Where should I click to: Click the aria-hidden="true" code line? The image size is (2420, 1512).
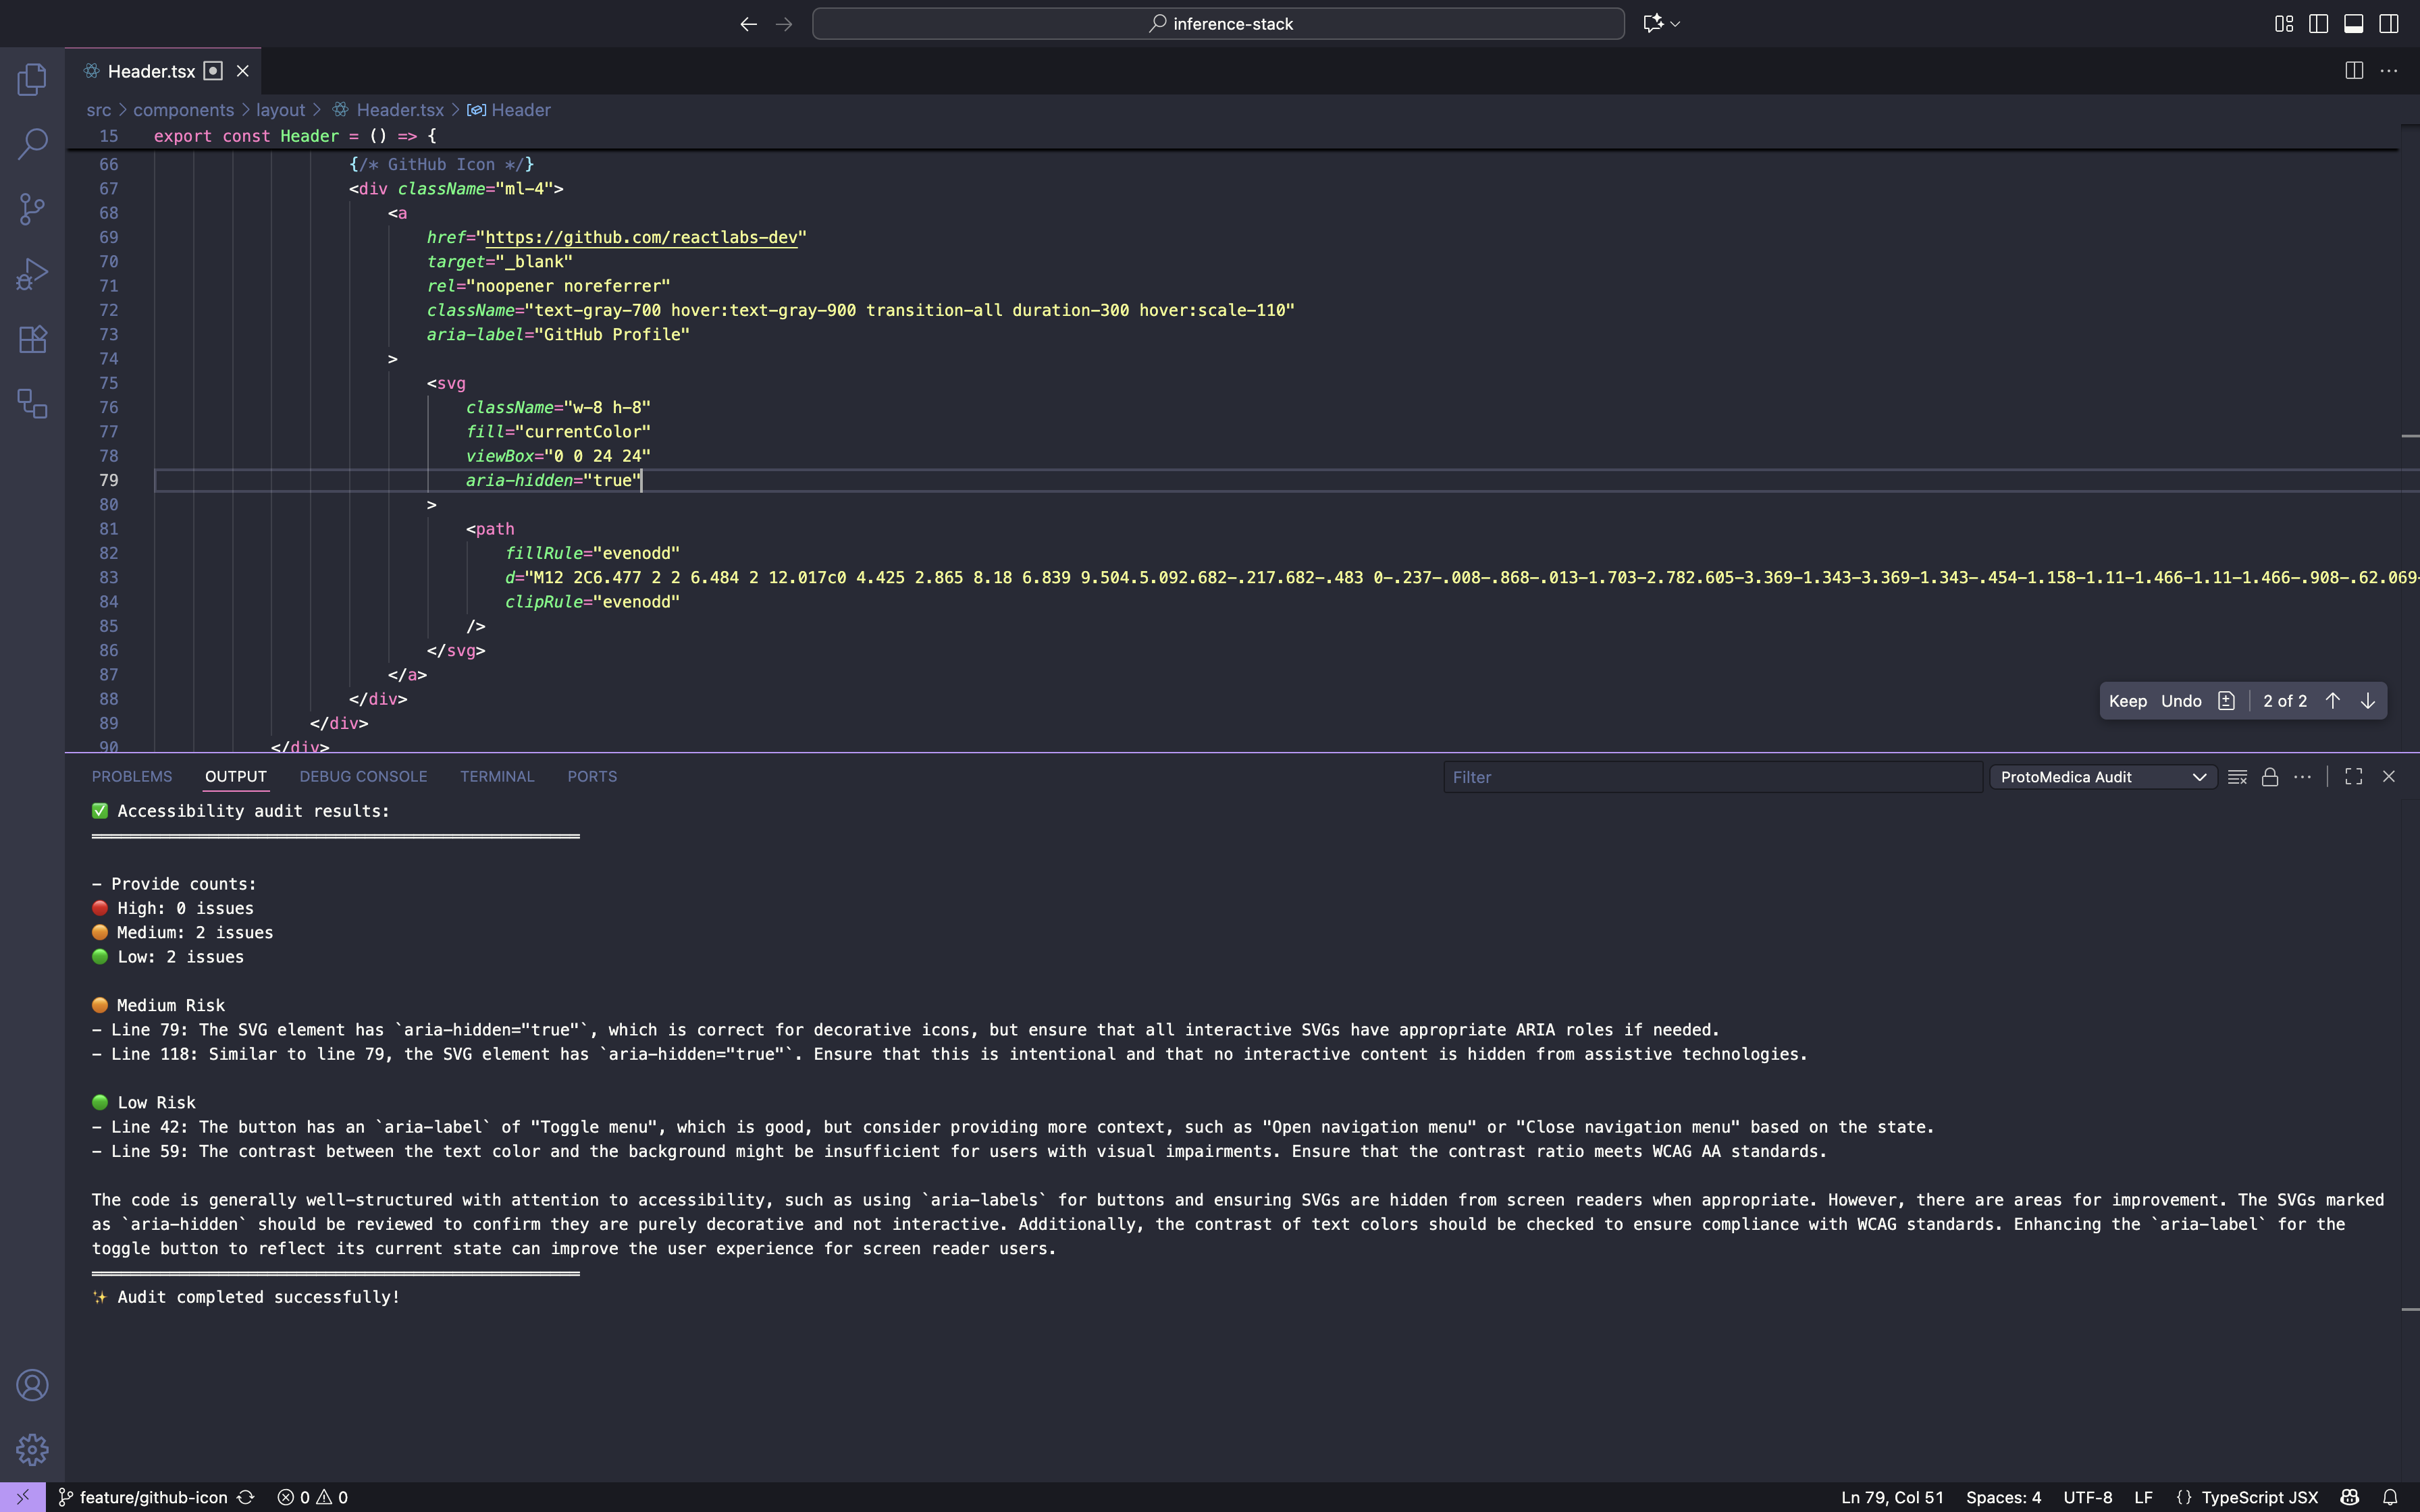pyautogui.click(x=554, y=481)
